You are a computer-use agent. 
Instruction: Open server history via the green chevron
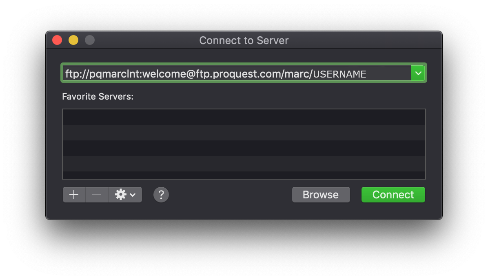(x=418, y=73)
